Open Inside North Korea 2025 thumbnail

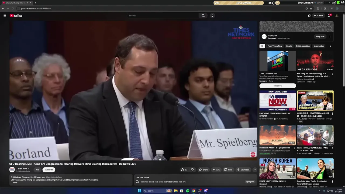[278, 168]
